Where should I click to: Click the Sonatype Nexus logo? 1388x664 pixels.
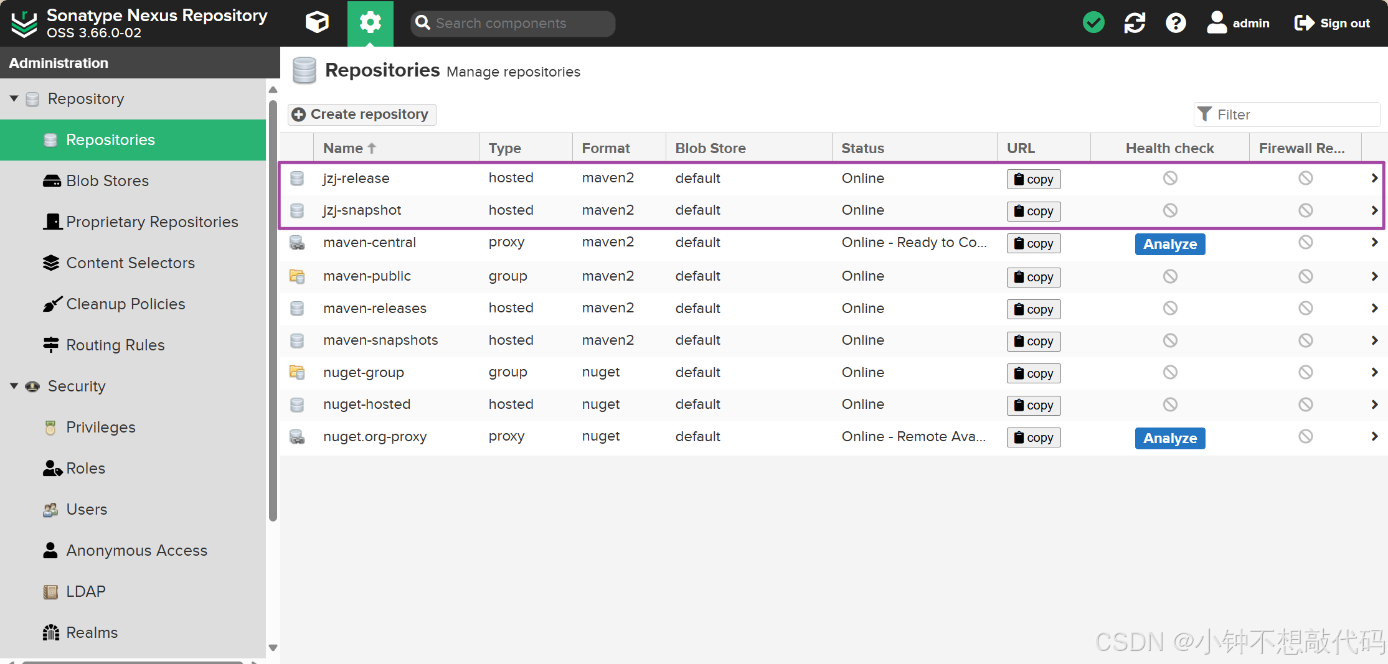click(x=24, y=24)
